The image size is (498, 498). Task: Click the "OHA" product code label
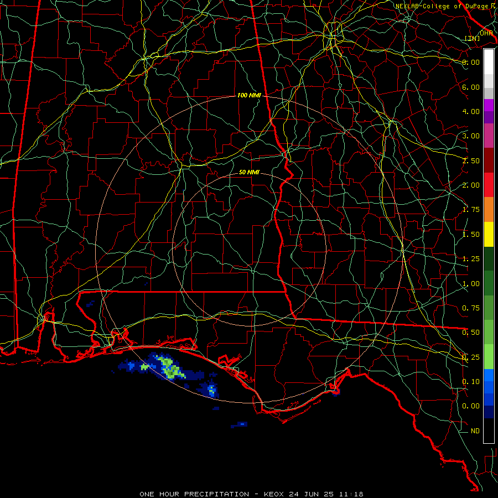click(x=486, y=33)
